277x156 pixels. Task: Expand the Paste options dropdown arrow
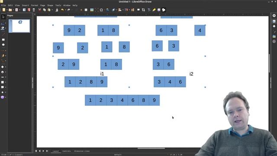point(52,10)
